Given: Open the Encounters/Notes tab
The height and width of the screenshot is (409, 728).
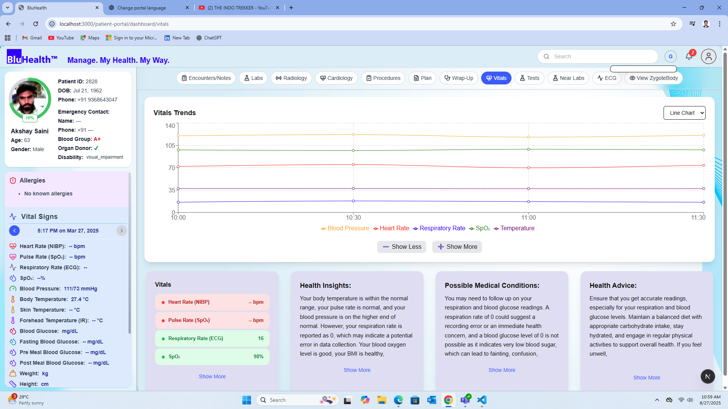Looking at the screenshot, I should coord(206,78).
